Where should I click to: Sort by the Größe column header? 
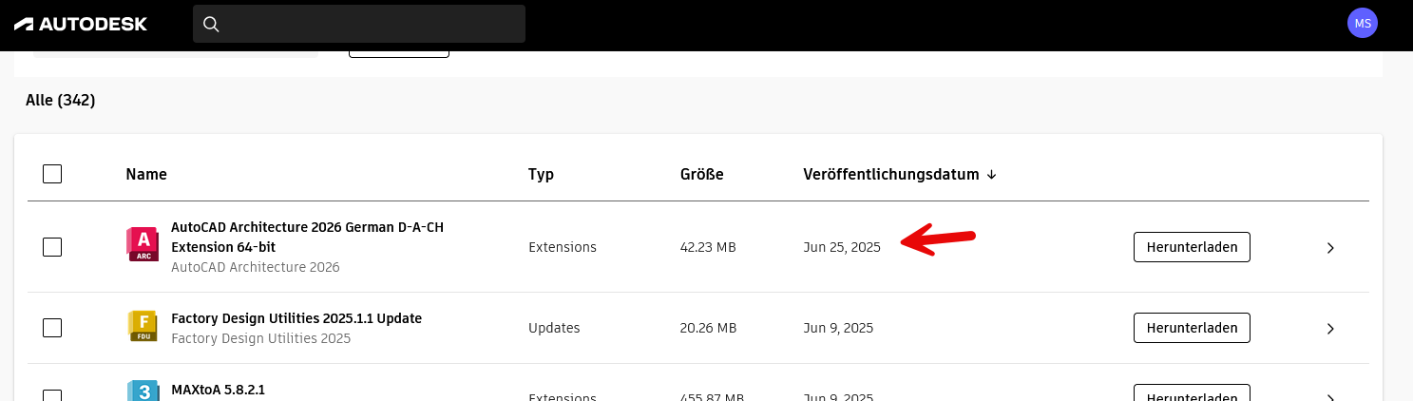702,175
